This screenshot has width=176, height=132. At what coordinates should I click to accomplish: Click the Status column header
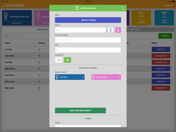[x=154, y=43]
